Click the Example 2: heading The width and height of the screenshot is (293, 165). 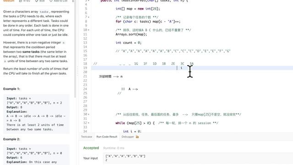click(x=11, y=139)
